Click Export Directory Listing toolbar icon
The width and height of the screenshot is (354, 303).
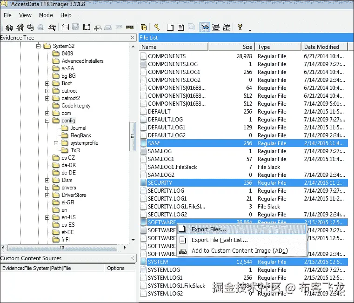[x=191, y=27]
